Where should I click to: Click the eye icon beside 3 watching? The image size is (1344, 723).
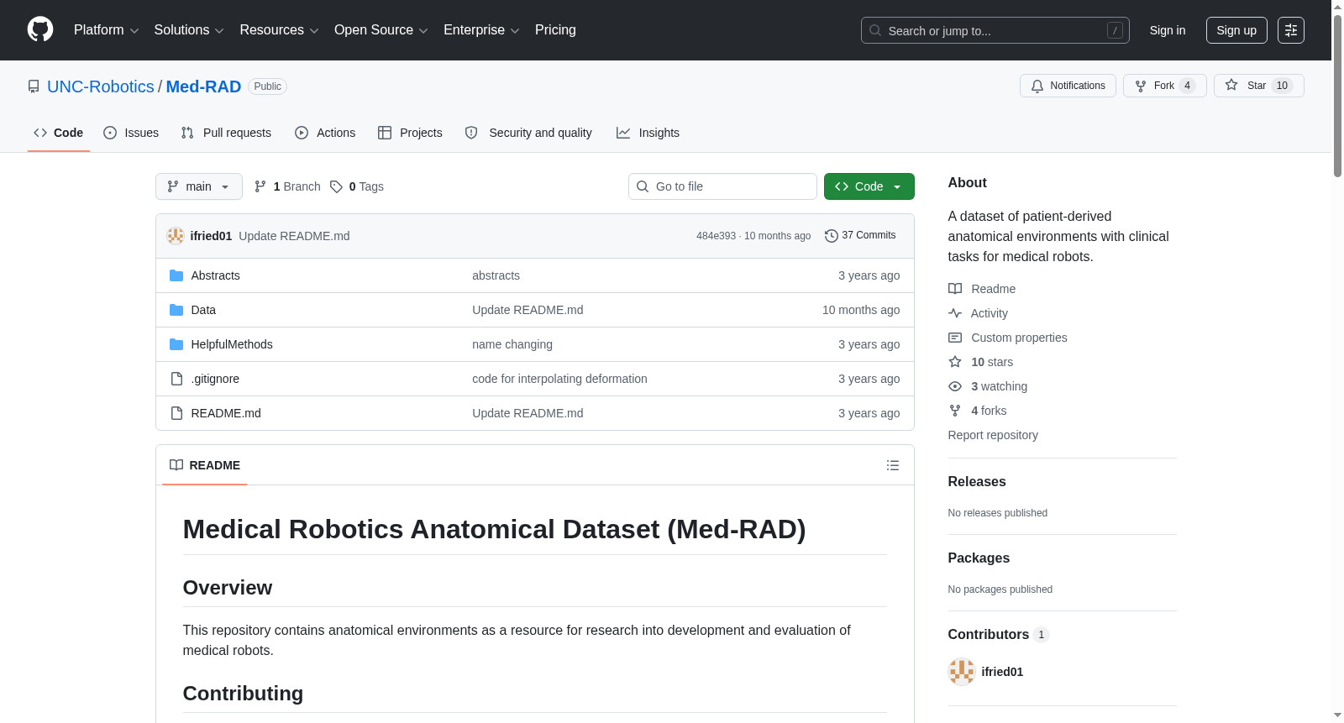pos(955,386)
